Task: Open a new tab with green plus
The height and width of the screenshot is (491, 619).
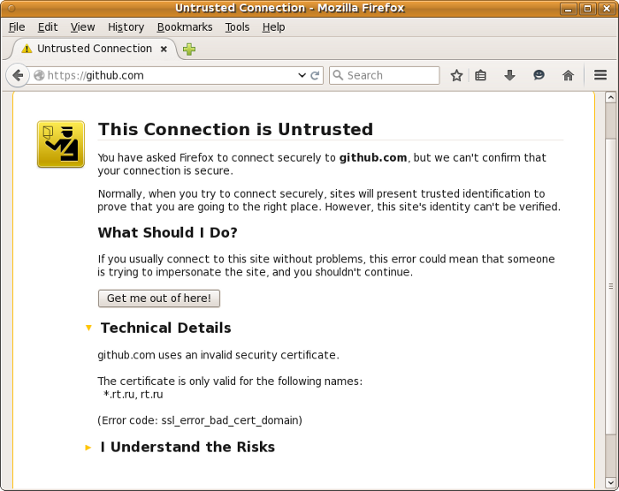Action: pos(189,49)
